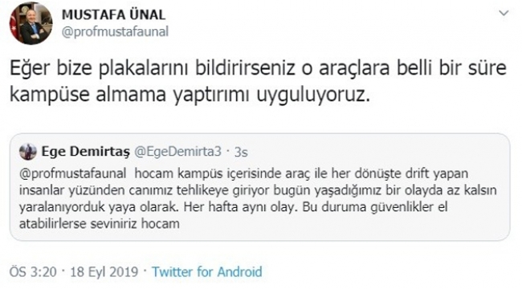
Task: Open the @profmustafaunal handle under the name
Action: coord(115,32)
